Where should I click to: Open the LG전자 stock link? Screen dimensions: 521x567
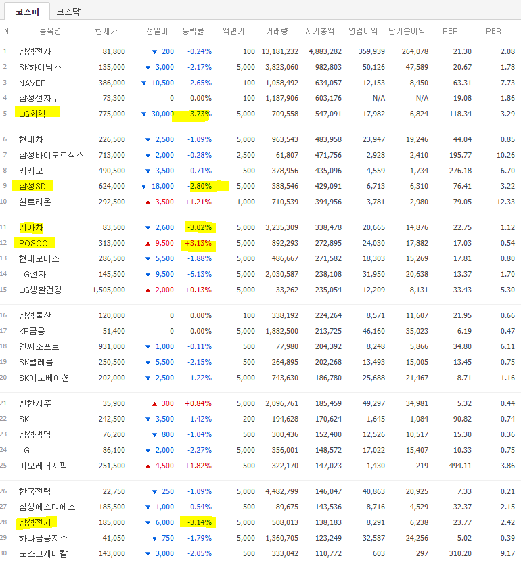[32, 274]
